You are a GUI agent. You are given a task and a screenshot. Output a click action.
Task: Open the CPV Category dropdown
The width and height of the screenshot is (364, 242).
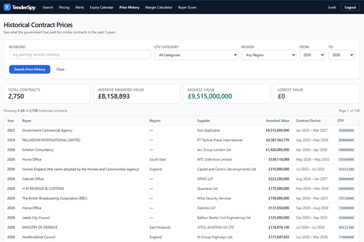[196, 55]
